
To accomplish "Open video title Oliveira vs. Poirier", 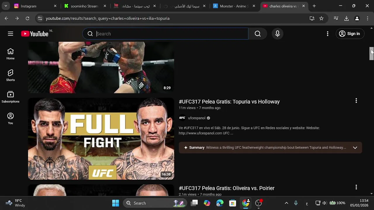I will [x=226, y=188].
